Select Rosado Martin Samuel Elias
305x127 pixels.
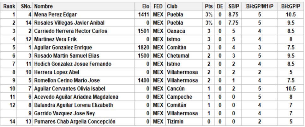[67, 56]
